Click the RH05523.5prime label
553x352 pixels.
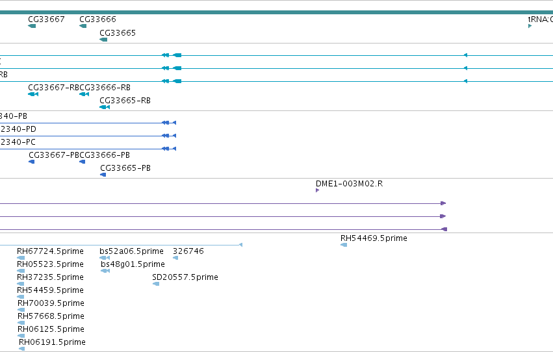(x=51, y=264)
